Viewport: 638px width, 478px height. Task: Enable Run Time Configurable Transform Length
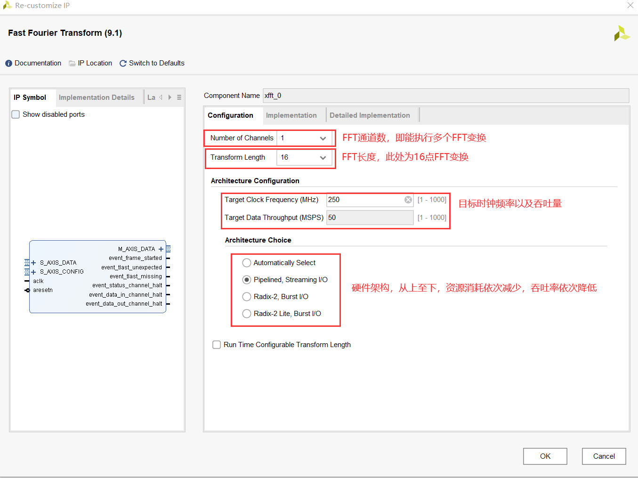tap(217, 345)
